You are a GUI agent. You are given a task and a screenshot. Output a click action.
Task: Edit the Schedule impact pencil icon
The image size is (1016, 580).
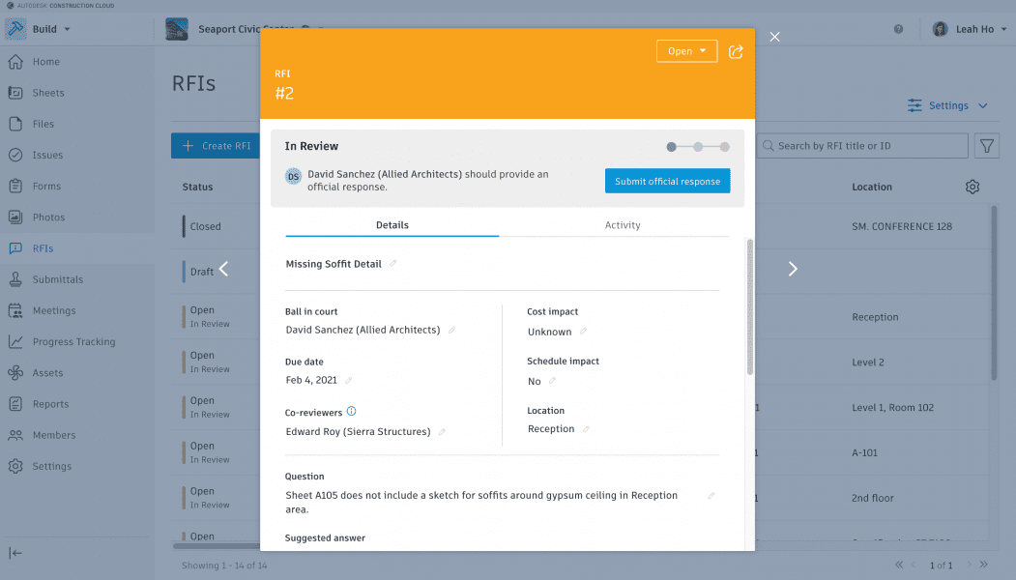point(552,381)
